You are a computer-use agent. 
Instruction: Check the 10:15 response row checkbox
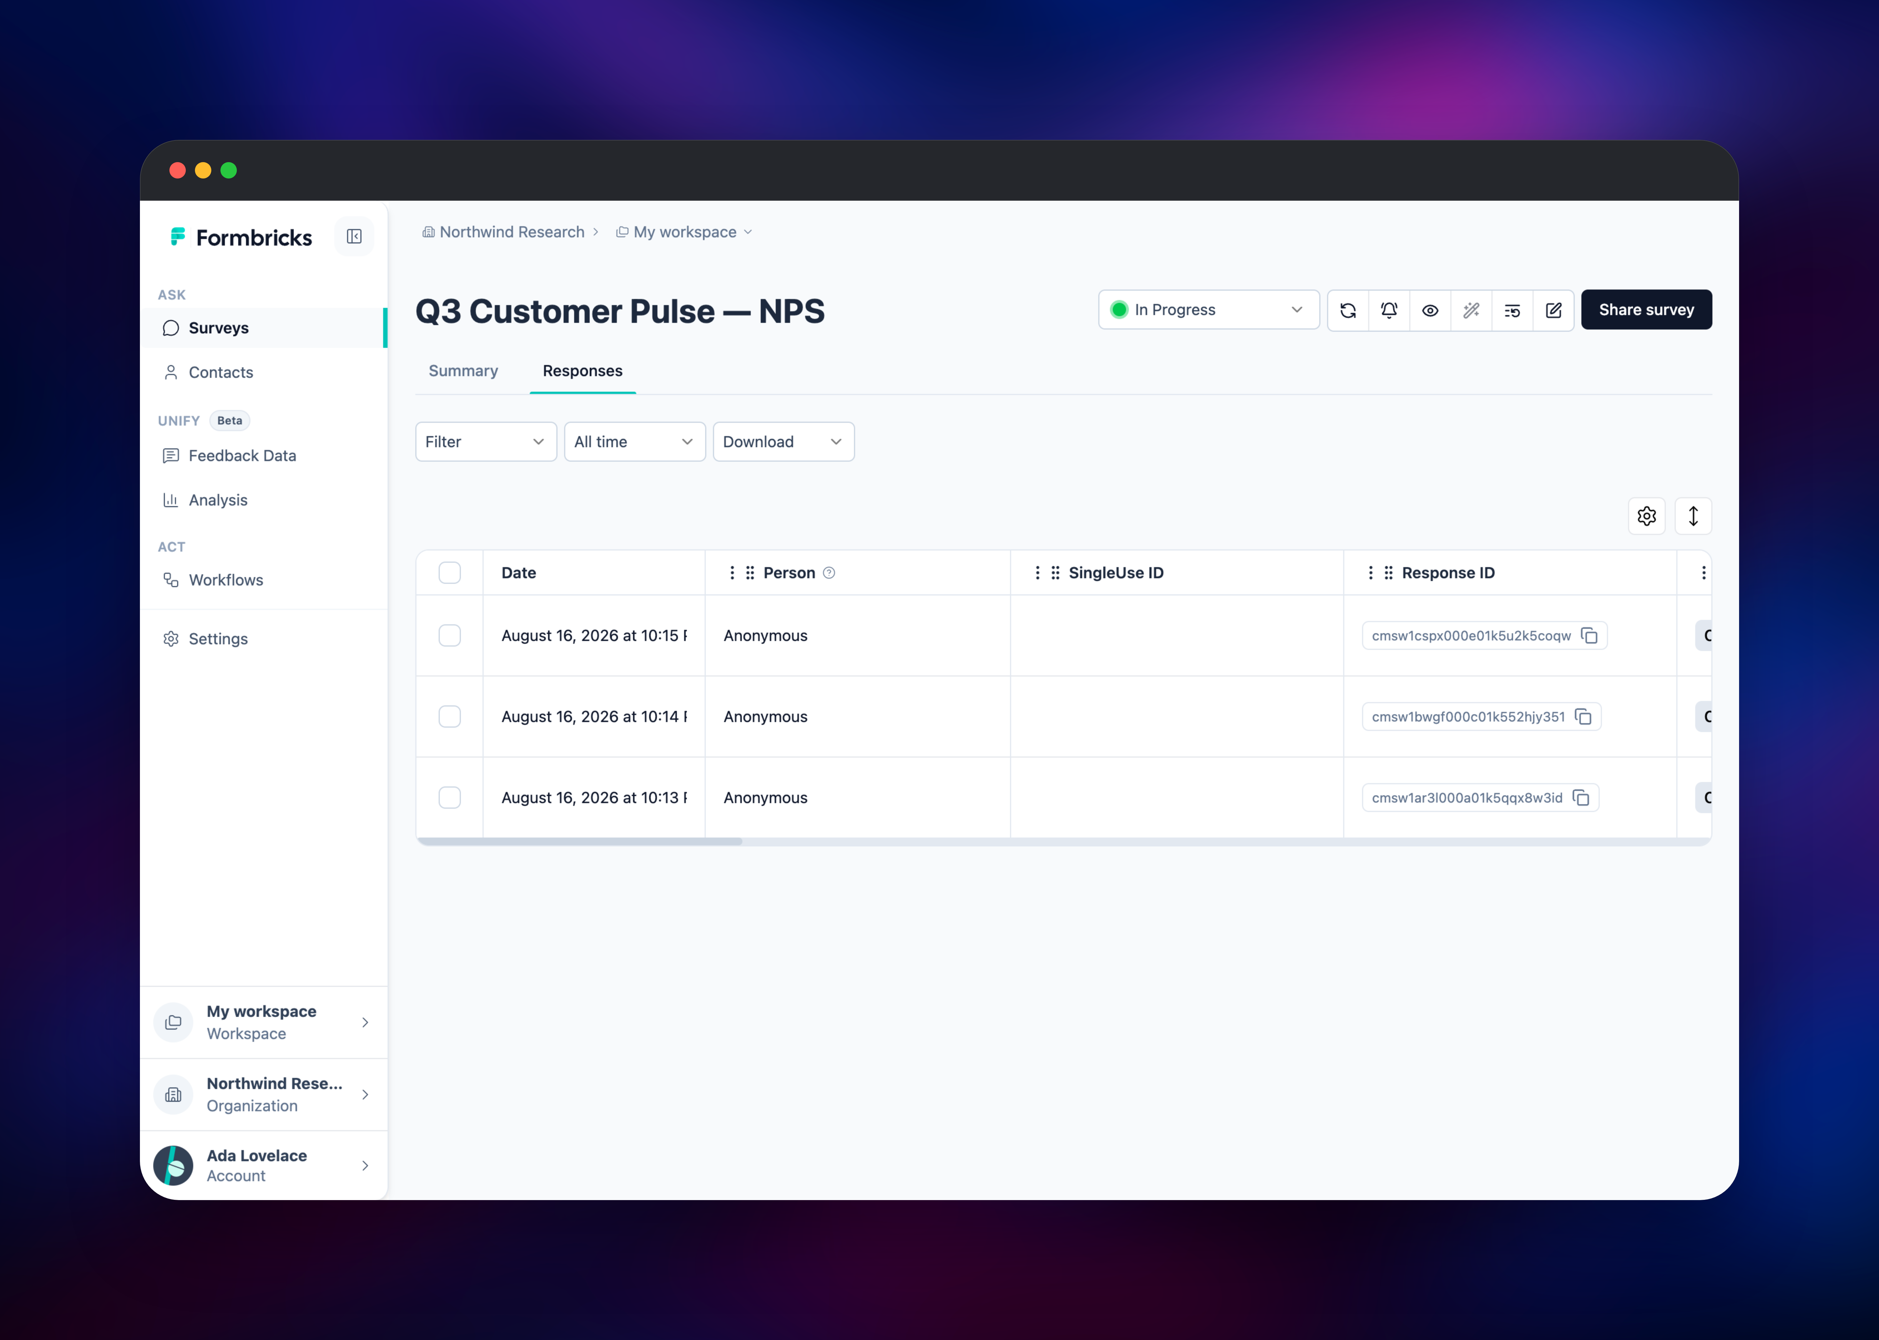tap(450, 635)
